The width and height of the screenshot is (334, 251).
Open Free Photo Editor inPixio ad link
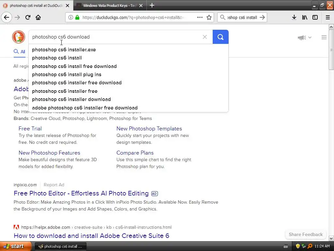click(81, 193)
